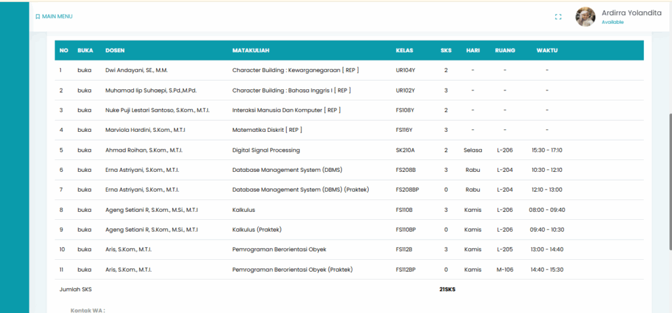Click the bookmark icon beside MAIN MENU
The width and height of the screenshot is (672, 313).
pyautogui.click(x=37, y=16)
